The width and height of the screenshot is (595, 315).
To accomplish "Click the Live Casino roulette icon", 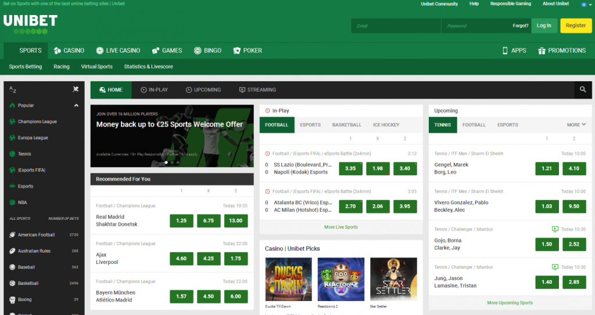I will tap(100, 50).
